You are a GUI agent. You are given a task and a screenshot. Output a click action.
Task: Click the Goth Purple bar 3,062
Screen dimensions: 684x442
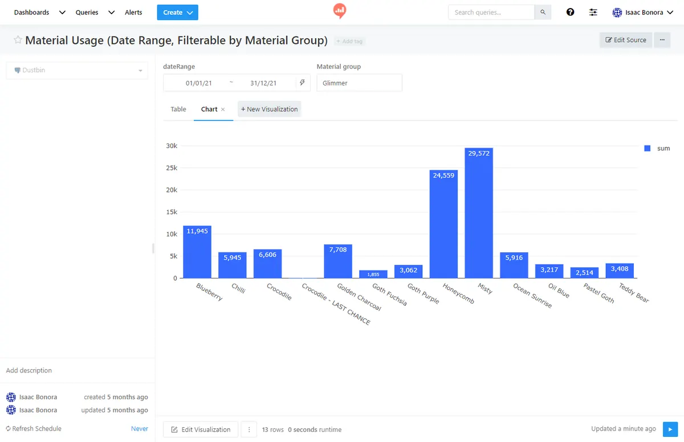(x=408, y=272)
